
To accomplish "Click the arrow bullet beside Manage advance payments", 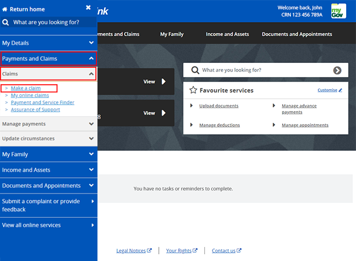I will tap(274, 106).
